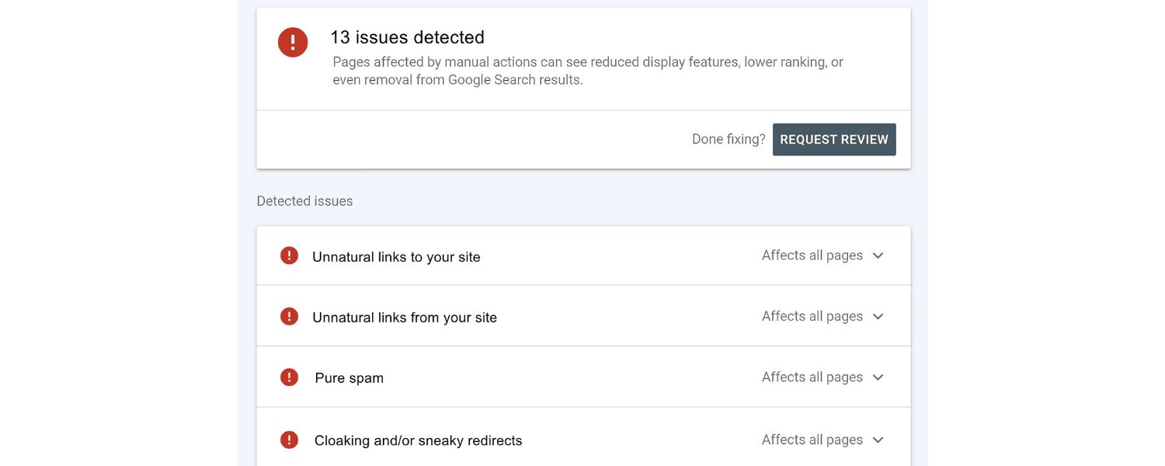Expand the Pure spam issue details
The image size is (1165, 466).
(878, 377)
